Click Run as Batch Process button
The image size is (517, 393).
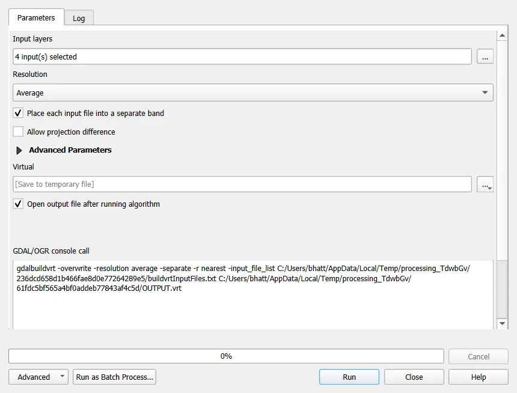click(x=114, y=377)
